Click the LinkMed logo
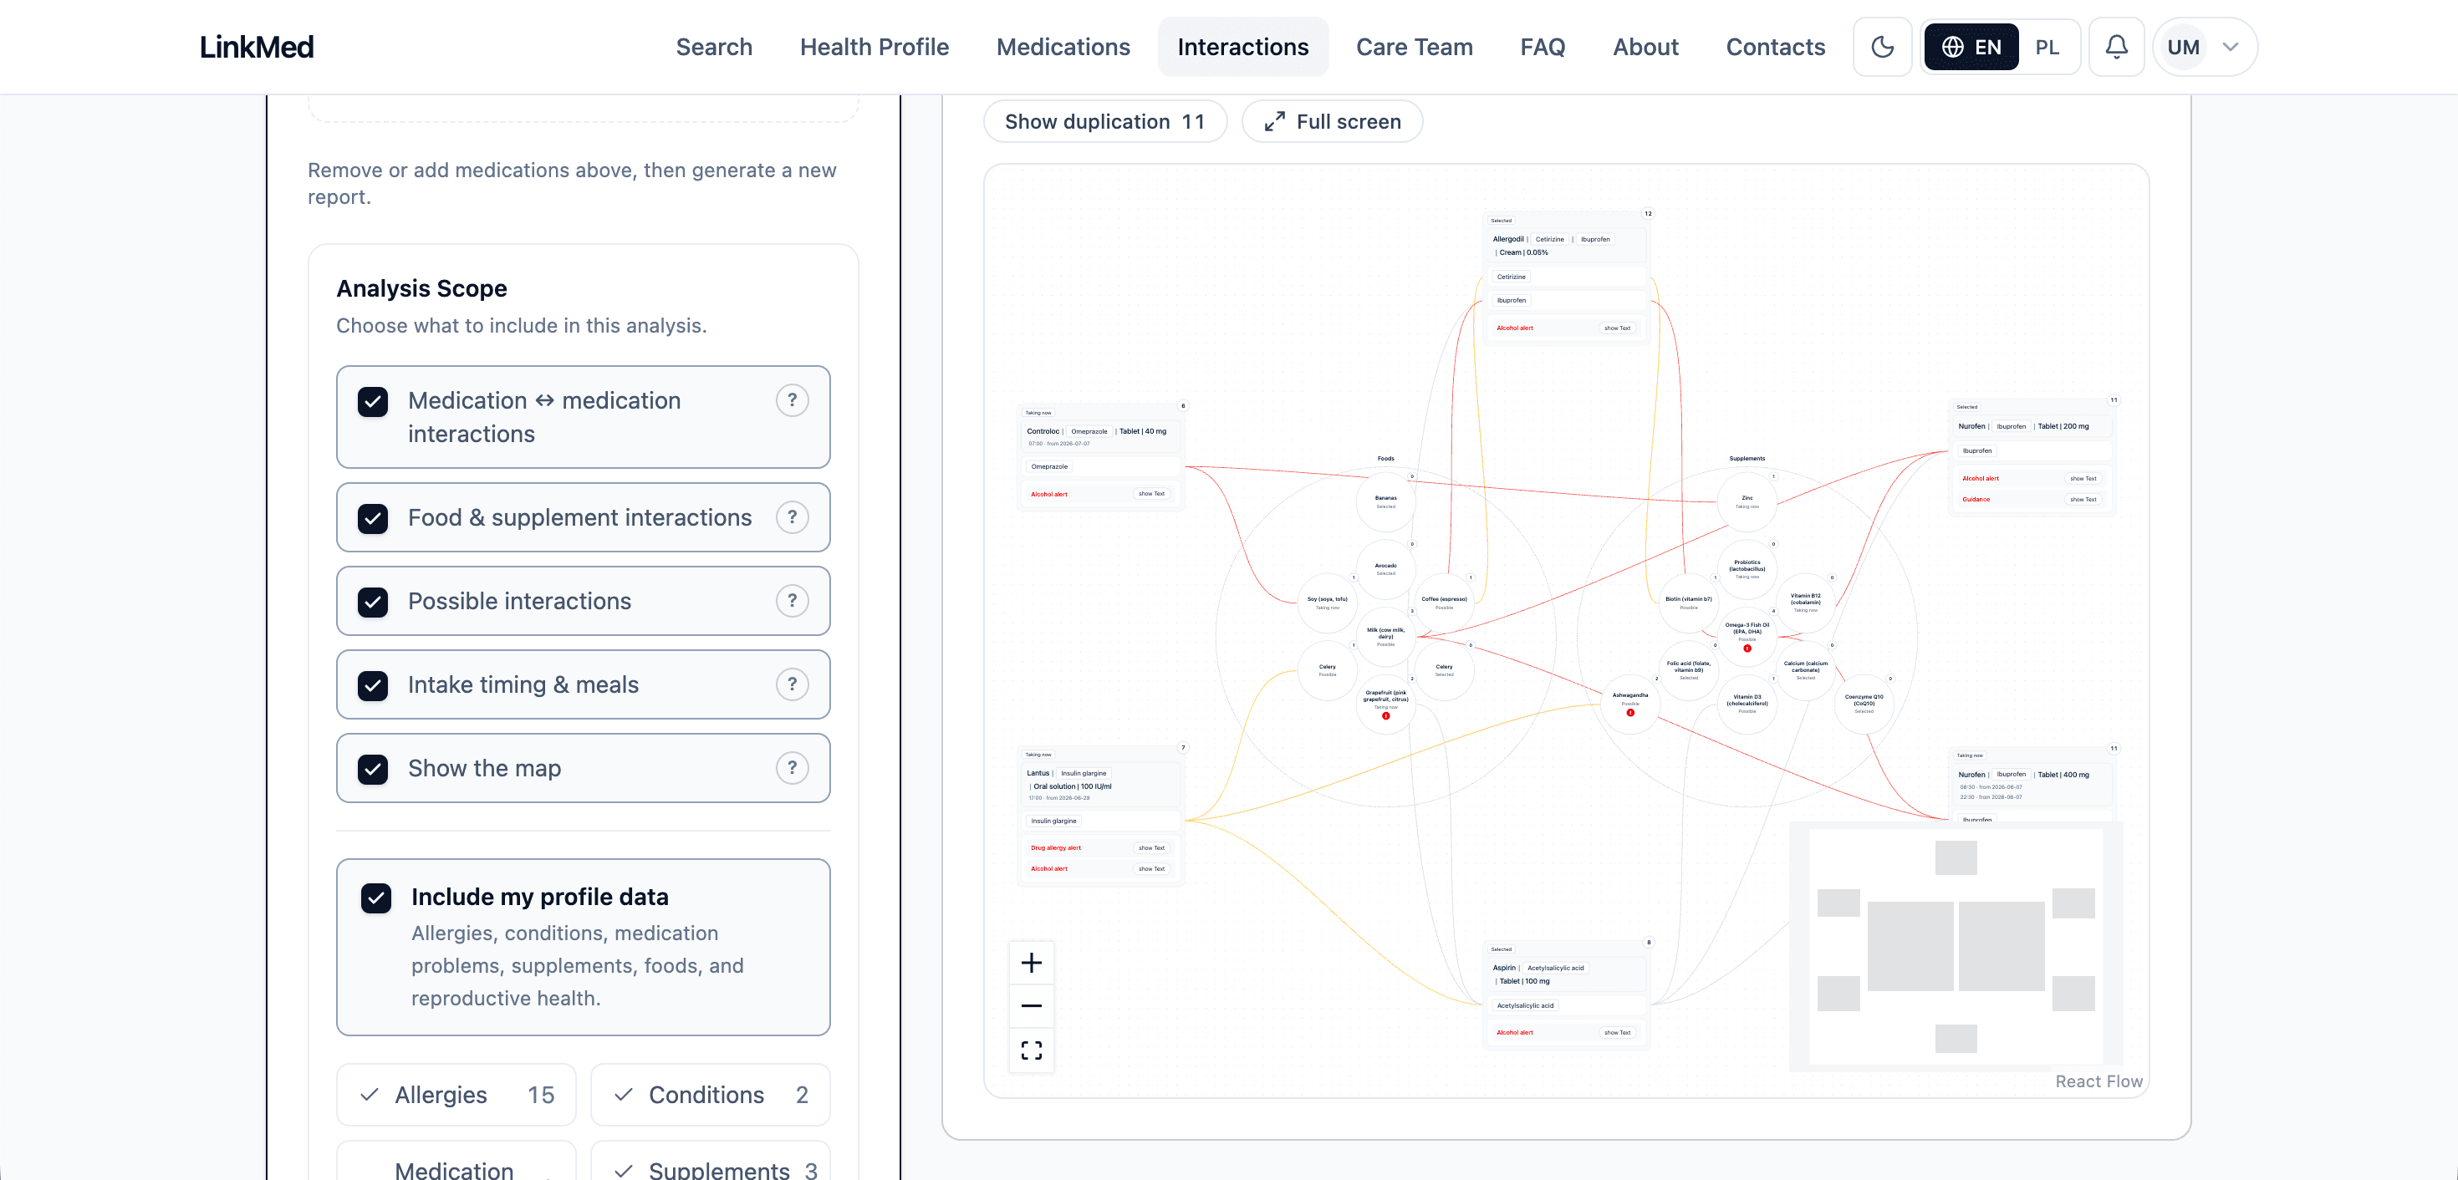The height and width of the screenshot is (1180, 2458). (256, 47)
